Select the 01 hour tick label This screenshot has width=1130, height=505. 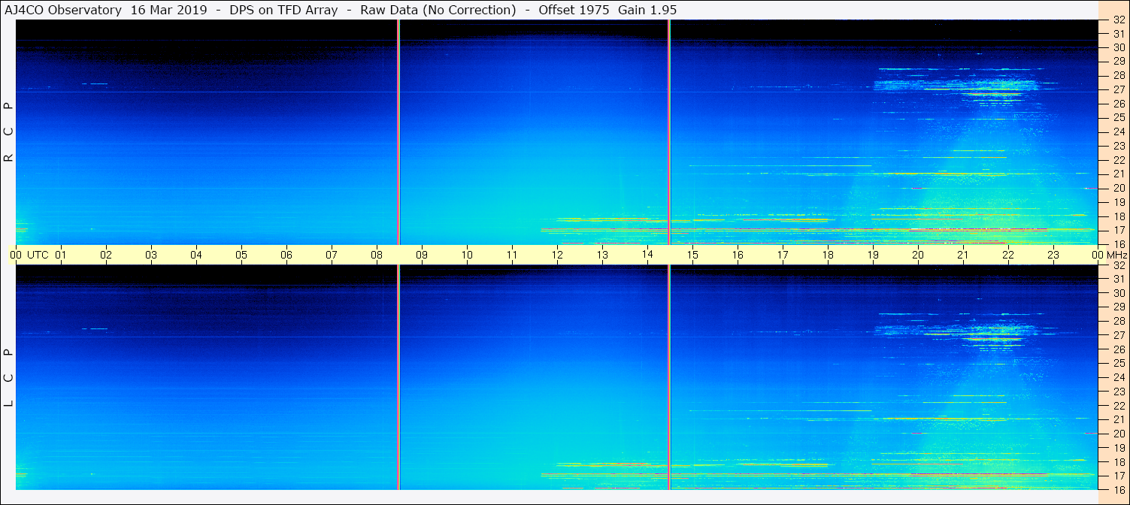[61, 255]
